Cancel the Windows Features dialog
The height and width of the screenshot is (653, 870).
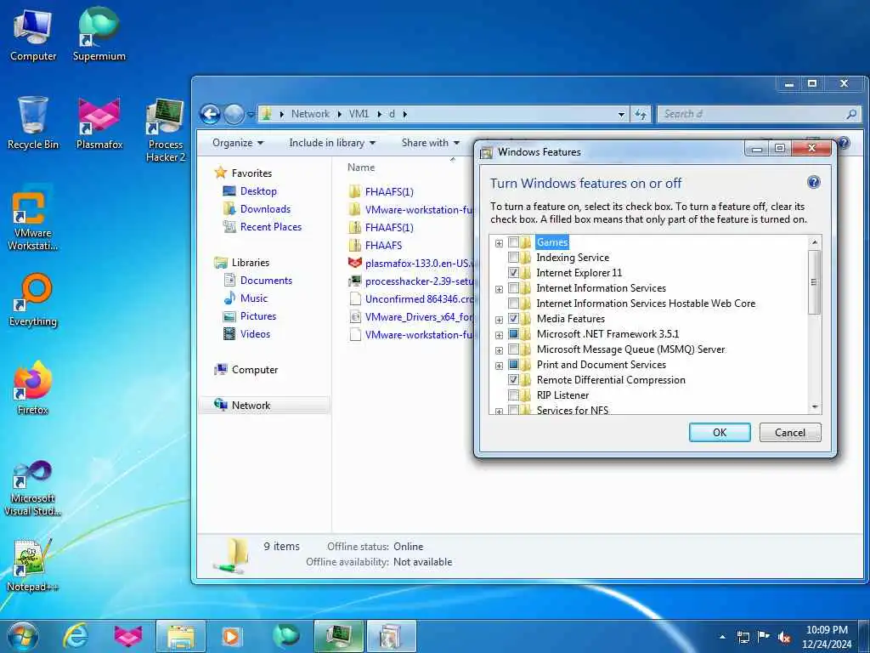click(x=789, y=433)
